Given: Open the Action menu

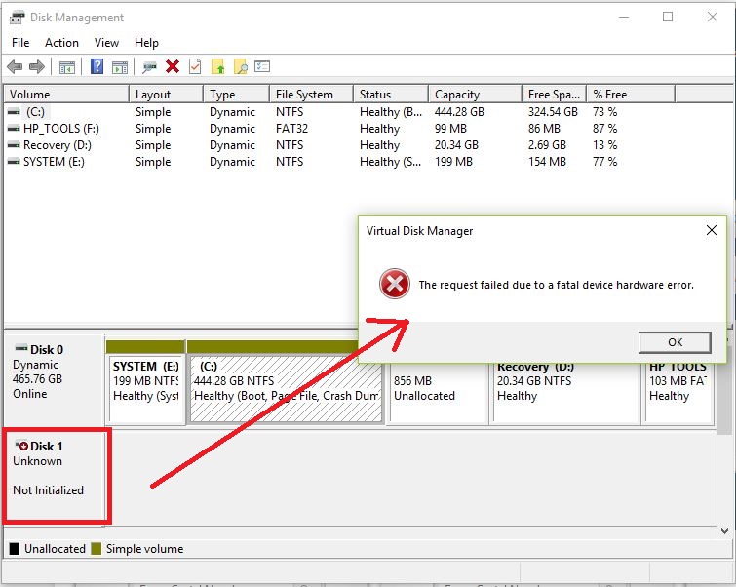Looking at the screenshot, I should (x=61, y=43).
